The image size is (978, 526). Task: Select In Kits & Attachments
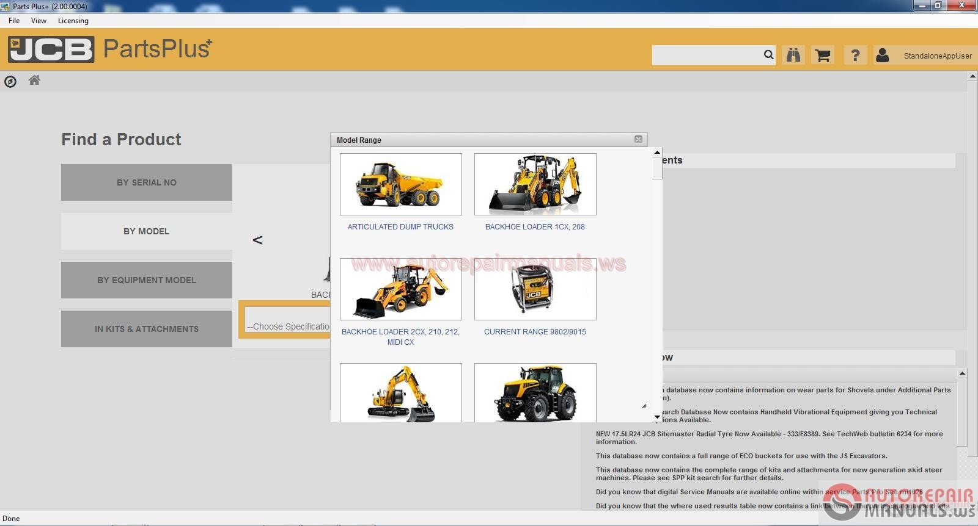(147, 329)
